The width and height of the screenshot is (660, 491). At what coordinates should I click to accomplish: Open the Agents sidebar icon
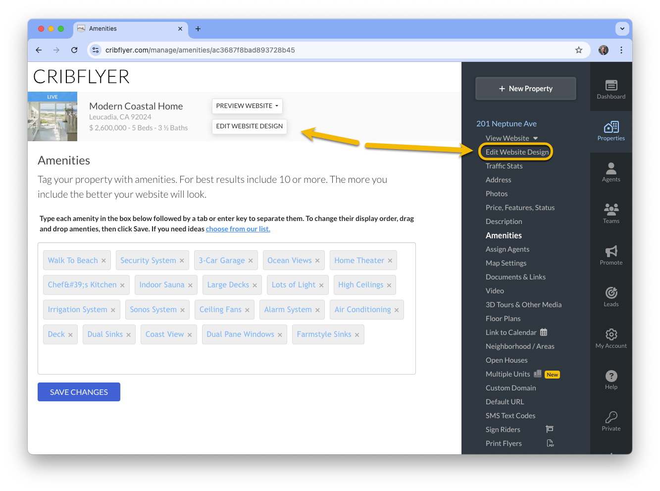pos(611,168)
